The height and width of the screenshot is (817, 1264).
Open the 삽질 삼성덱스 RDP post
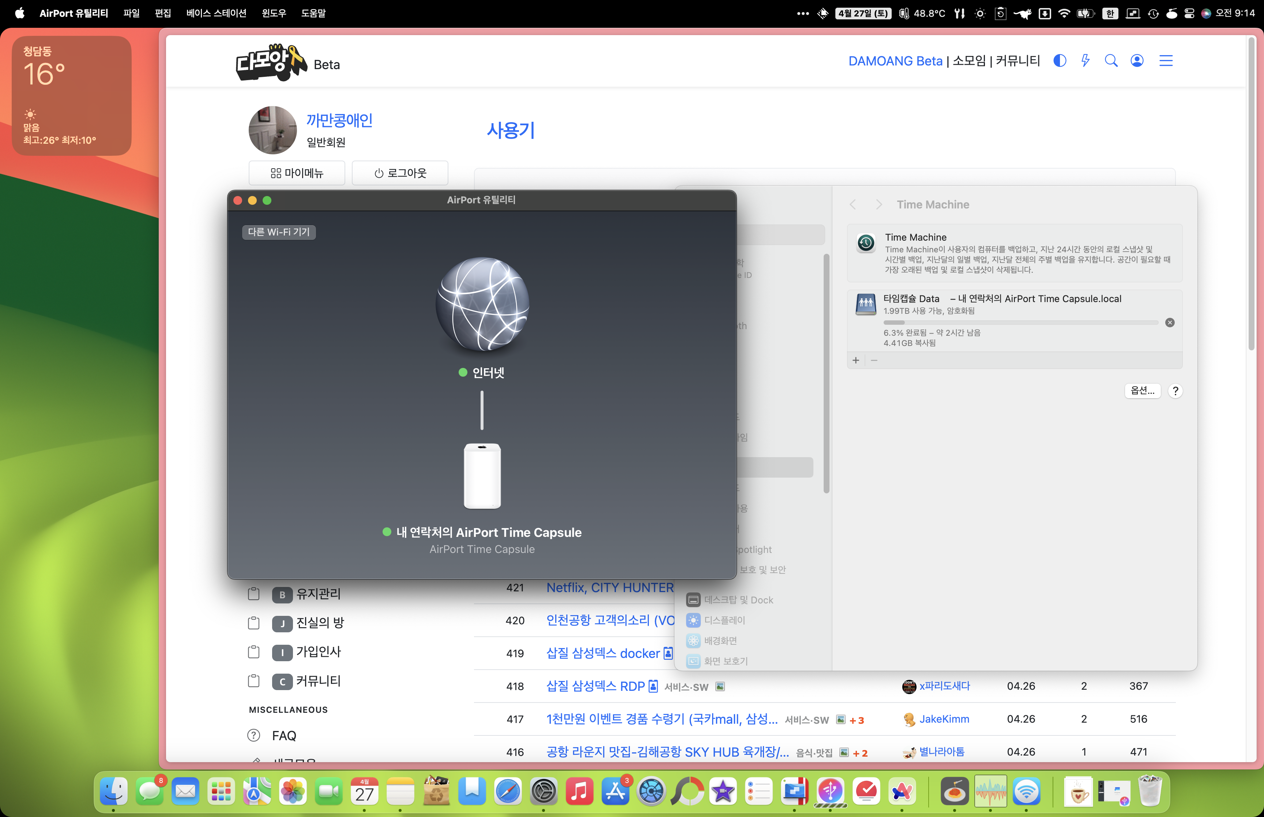pyautogui.click(x=596, y=686)
